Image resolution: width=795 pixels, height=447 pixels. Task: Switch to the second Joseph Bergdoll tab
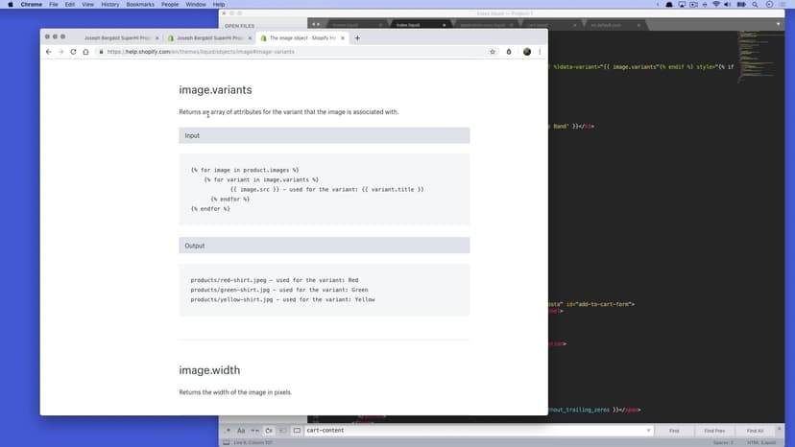(x=205, y=38)
